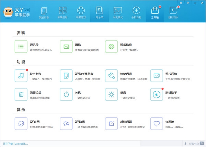The width and height of the screenshot is (206, 147).
Task: Click the 清理垃圾 title text
Action: click(36, 93)
